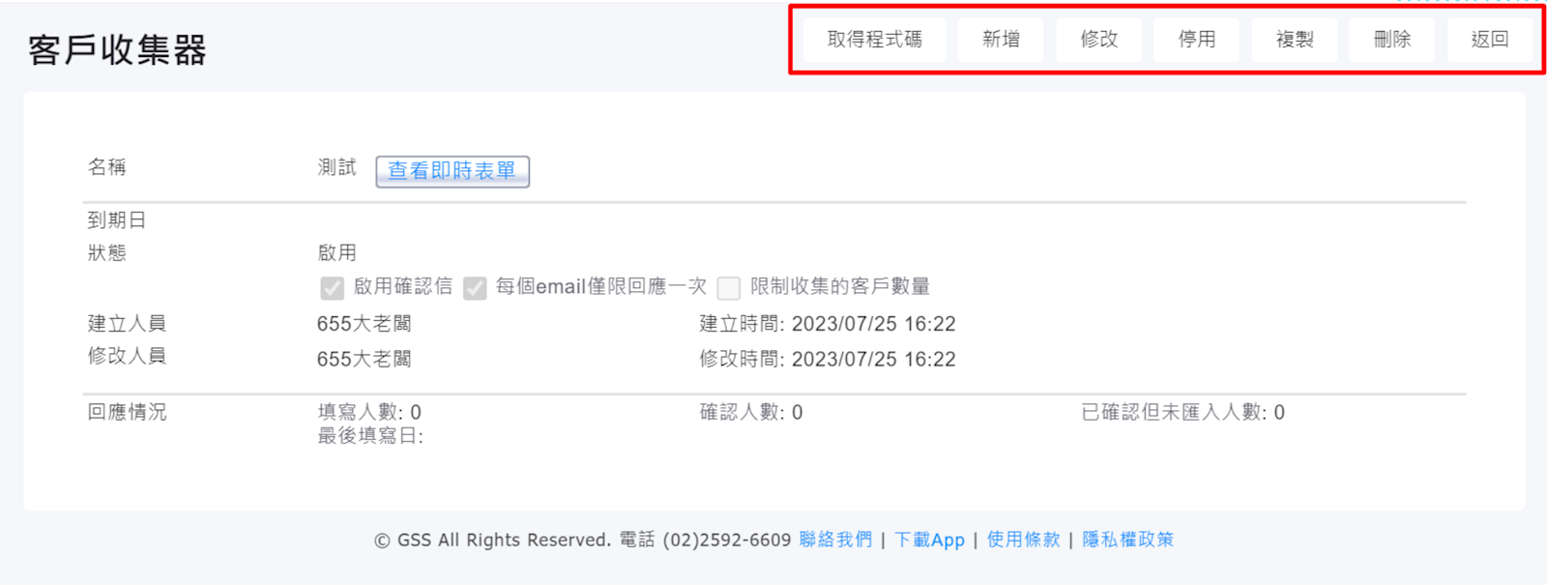This screenshot has height=585, width=1547.
Task: Click the name value 測試
Action: point(336,167)
